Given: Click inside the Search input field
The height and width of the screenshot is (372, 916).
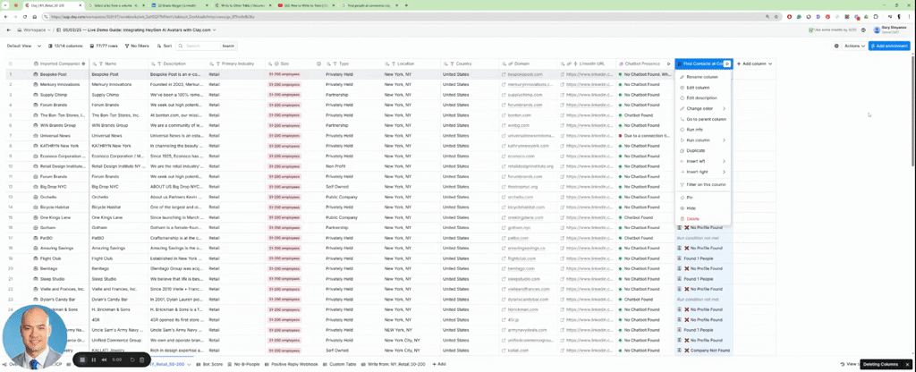Looking at the screenshot, I should coord(199,46).
